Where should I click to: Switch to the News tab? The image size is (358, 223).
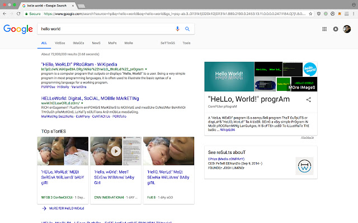click(x=96, y=43)
